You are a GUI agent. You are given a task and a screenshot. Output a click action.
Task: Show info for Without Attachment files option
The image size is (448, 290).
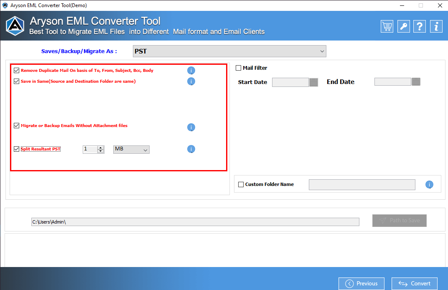pos(191,127)
